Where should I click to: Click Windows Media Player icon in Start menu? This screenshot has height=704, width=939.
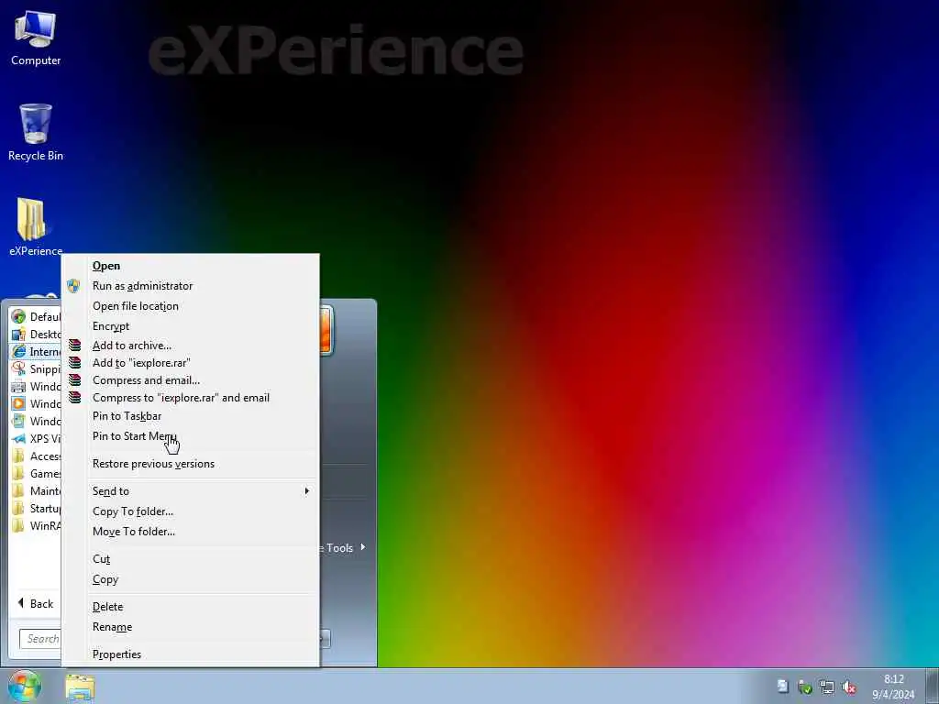(18, 403)
